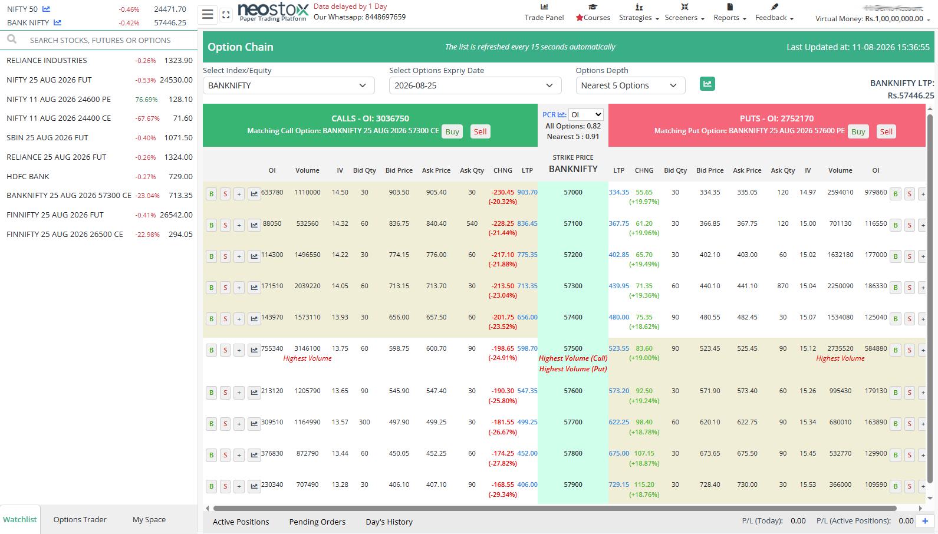Open chart icon for 57100 call row
The height and width of the screenshot is (534, 938).
click(x=254, y=225)
